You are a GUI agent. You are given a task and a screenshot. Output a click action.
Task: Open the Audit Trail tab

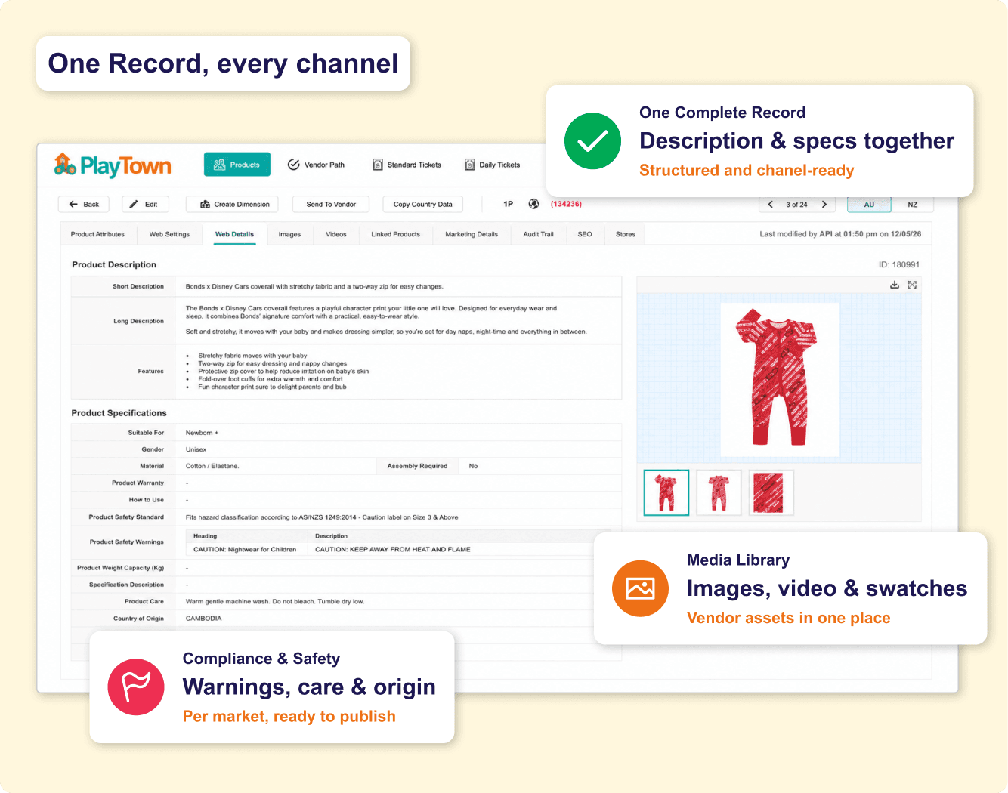pos(538,234)
